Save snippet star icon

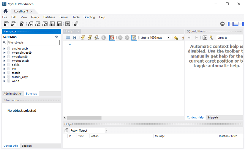pyautogui.click(x=176, y=38)
